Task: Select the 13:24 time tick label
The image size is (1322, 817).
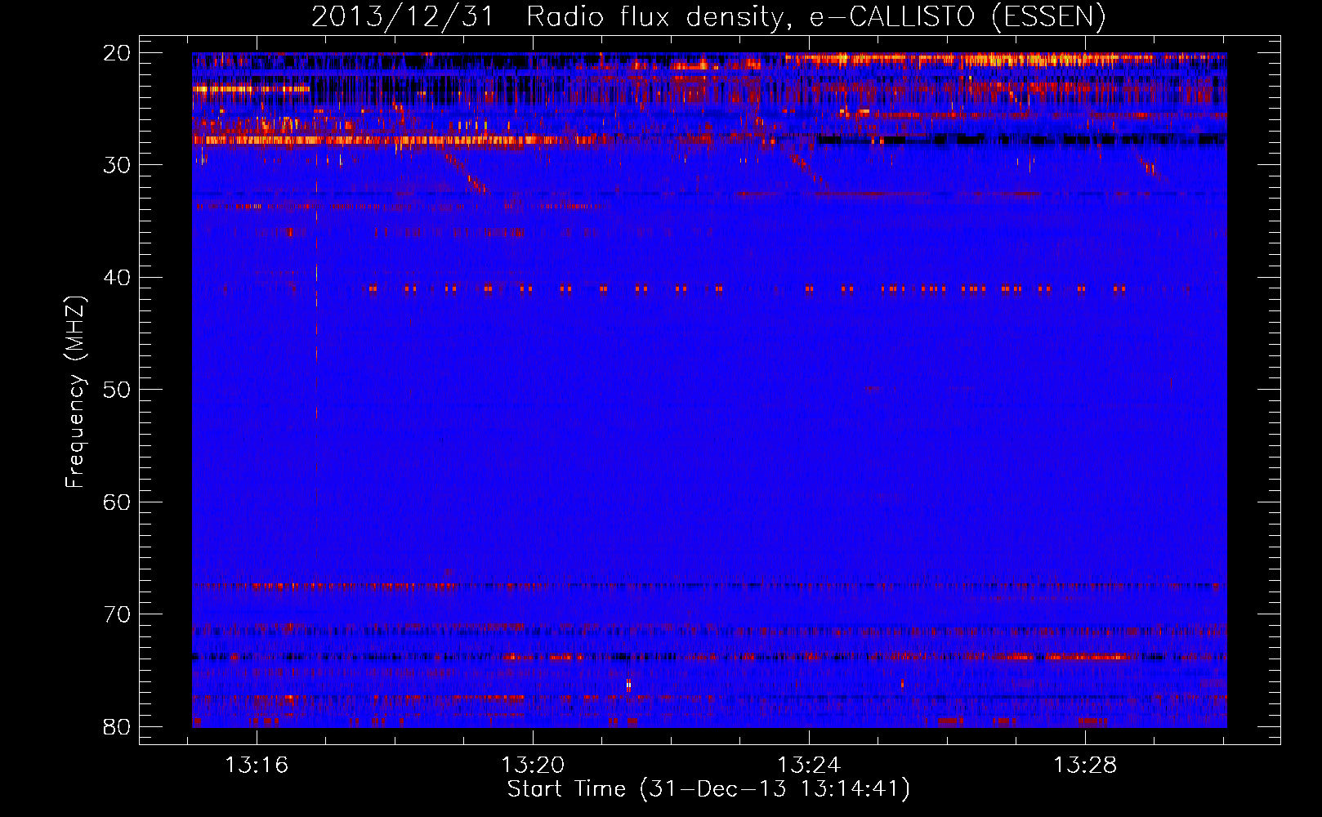Action: tap(809, 766)
